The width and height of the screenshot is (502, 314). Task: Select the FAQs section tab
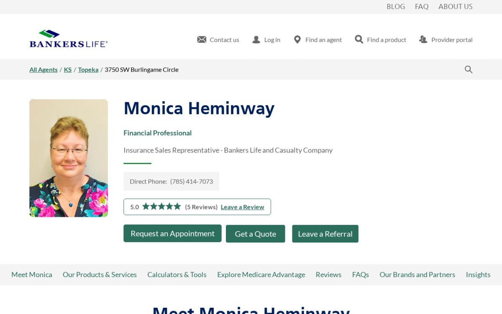click(361, 275)
